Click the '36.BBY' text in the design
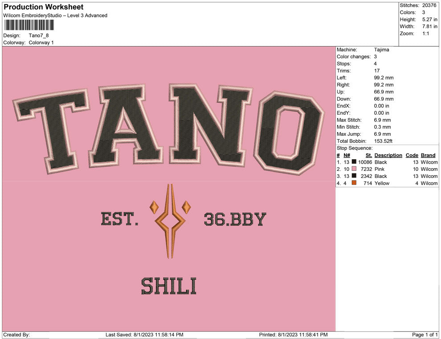The width and height of the screenshot is (441, 339). (x=235, y=219)
